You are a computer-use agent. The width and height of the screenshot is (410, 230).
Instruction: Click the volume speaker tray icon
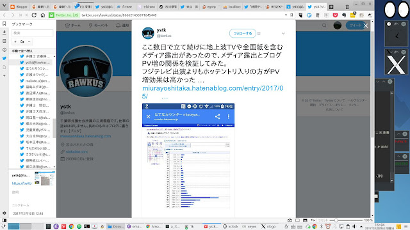click(354, 227)
